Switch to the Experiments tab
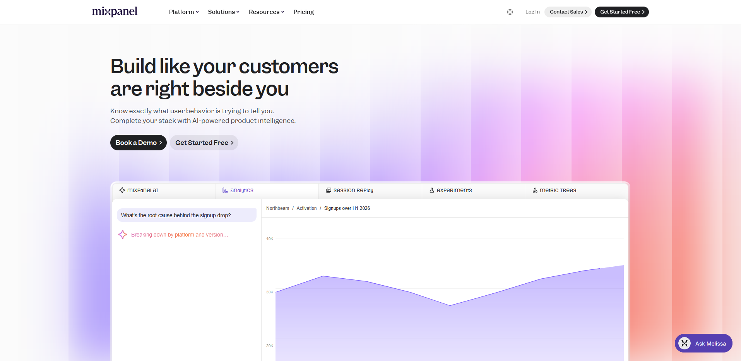This screenshot has height=361, width=741. [473, 190]
